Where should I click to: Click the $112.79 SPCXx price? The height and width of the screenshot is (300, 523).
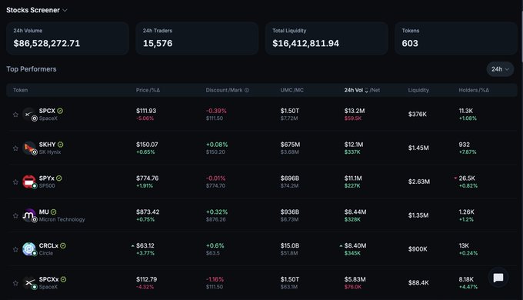coord(146,279)
